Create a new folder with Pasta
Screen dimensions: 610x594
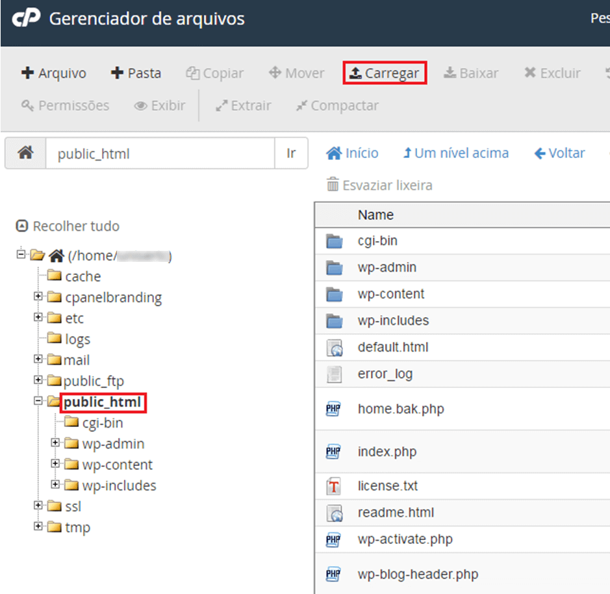click(x=136, y=73)
